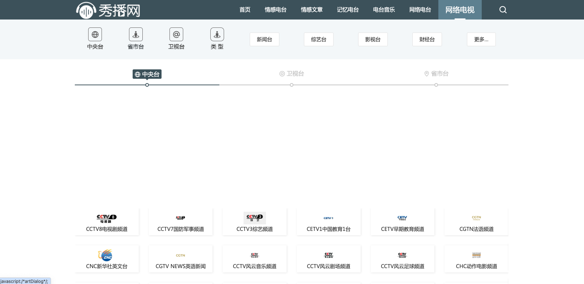This screenshot has width=584, height=284.
Task: Open the CCTV风云足球频道 text link
Action: [403, 266]
